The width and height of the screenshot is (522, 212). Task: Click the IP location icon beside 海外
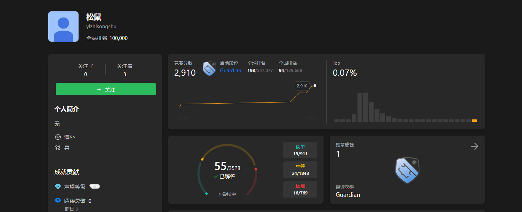58,137
